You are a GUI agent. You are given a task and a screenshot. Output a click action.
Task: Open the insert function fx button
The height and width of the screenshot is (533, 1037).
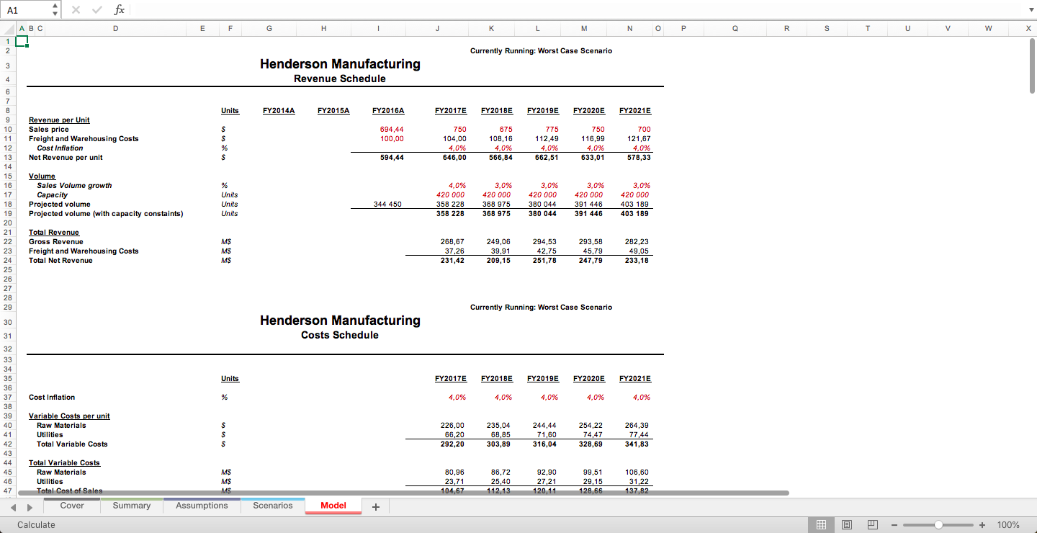coord(120,9)
